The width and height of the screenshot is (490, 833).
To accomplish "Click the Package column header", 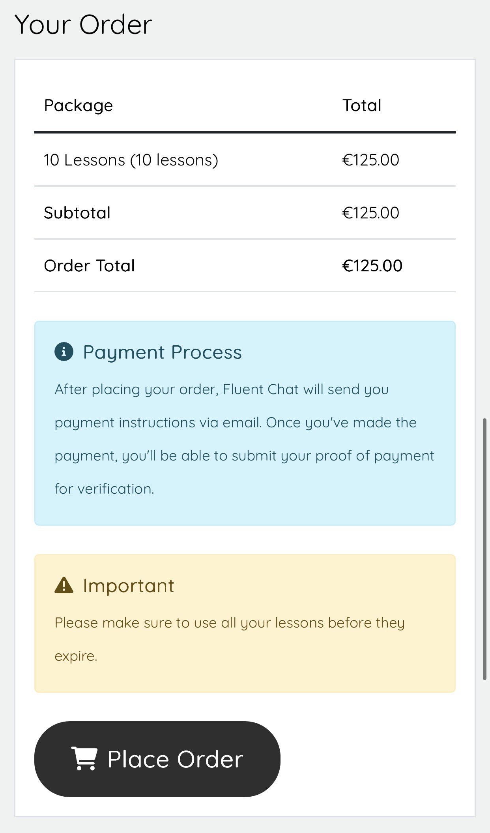I will pyautogui.click(x=79, y=105).
